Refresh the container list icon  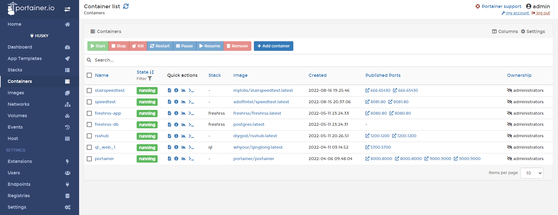point(126,6)
